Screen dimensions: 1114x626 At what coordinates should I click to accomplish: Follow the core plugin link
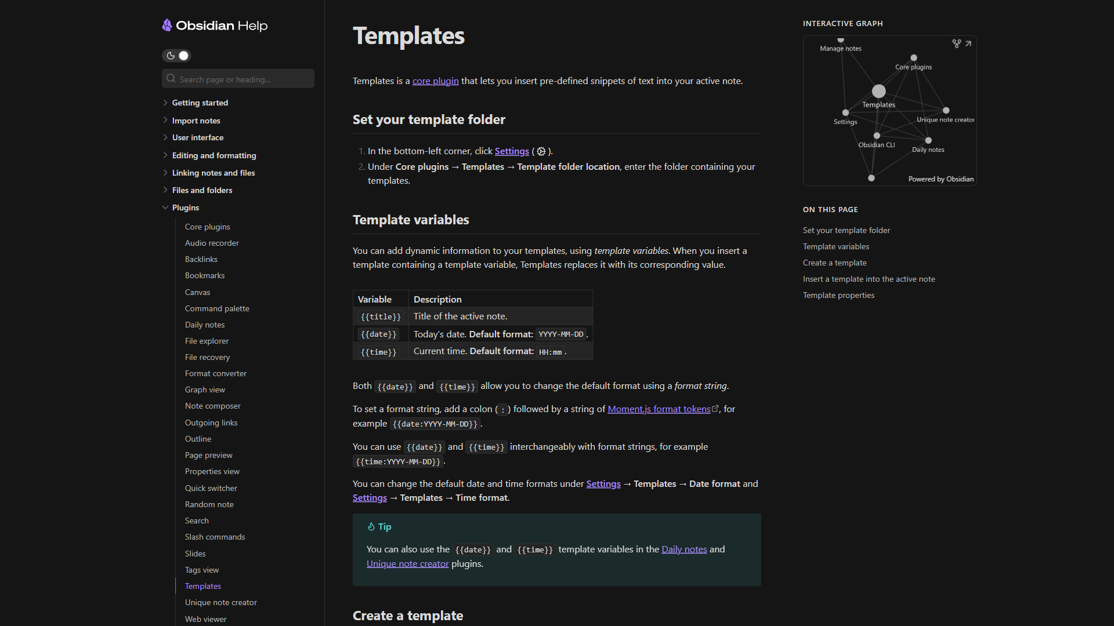[436, 81]
